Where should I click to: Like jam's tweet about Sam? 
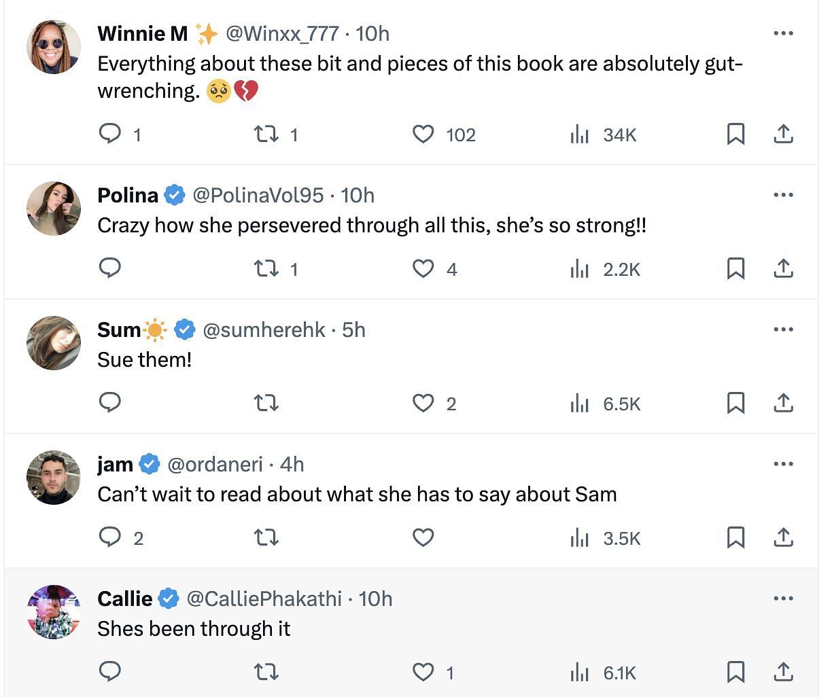click(x=423, y=538)
